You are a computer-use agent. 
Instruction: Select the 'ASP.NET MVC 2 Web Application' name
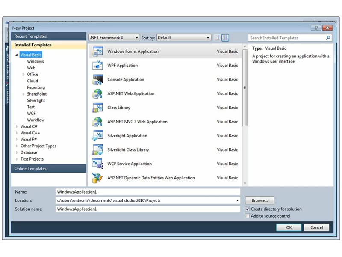coord(137,122)
